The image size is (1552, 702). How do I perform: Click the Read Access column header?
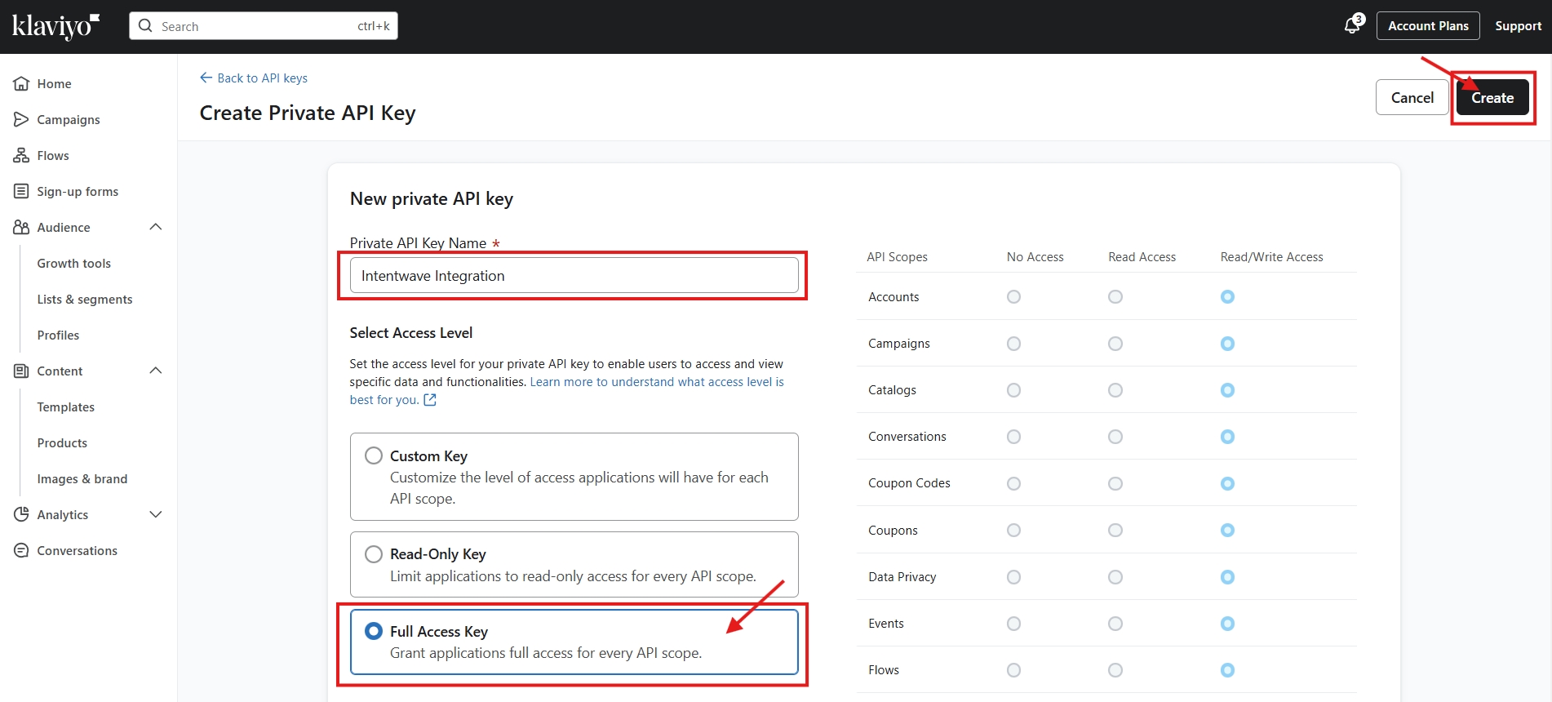click(x=1142, y=256)
